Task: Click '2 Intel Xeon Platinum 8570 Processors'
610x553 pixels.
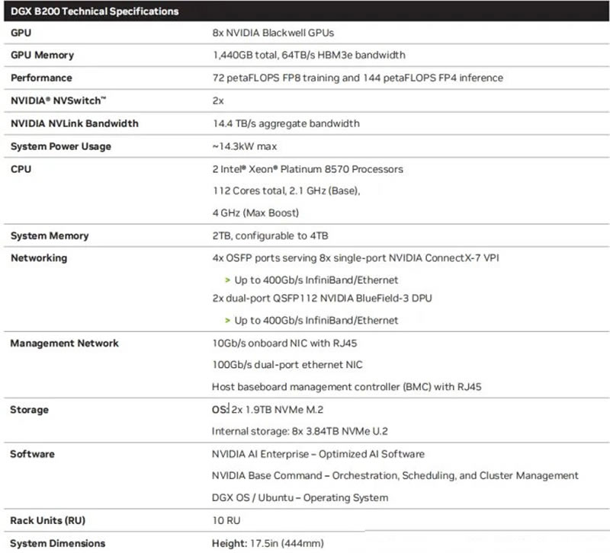Action: point(308,169)
